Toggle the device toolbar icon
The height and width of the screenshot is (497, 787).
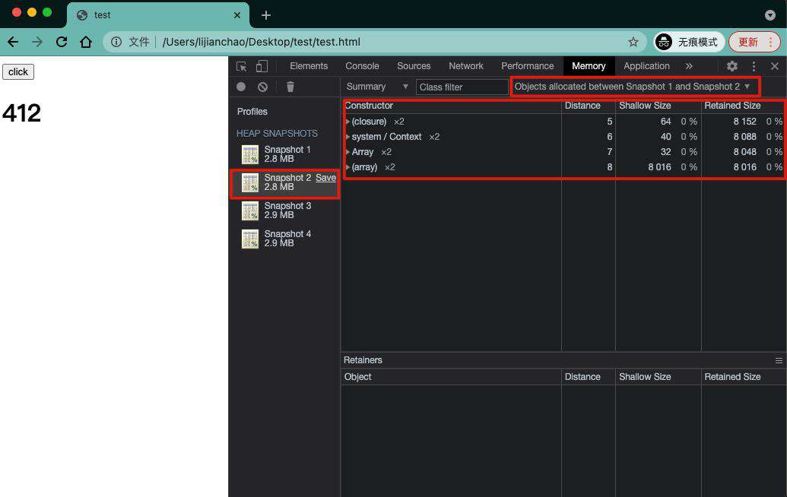click(x=262, y=66)
